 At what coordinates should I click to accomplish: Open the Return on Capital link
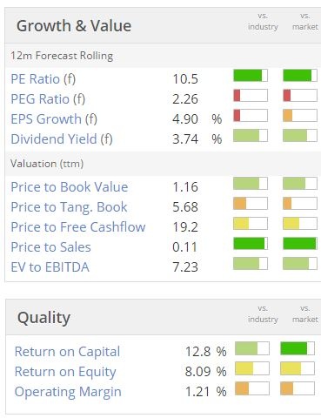point(67,352)
